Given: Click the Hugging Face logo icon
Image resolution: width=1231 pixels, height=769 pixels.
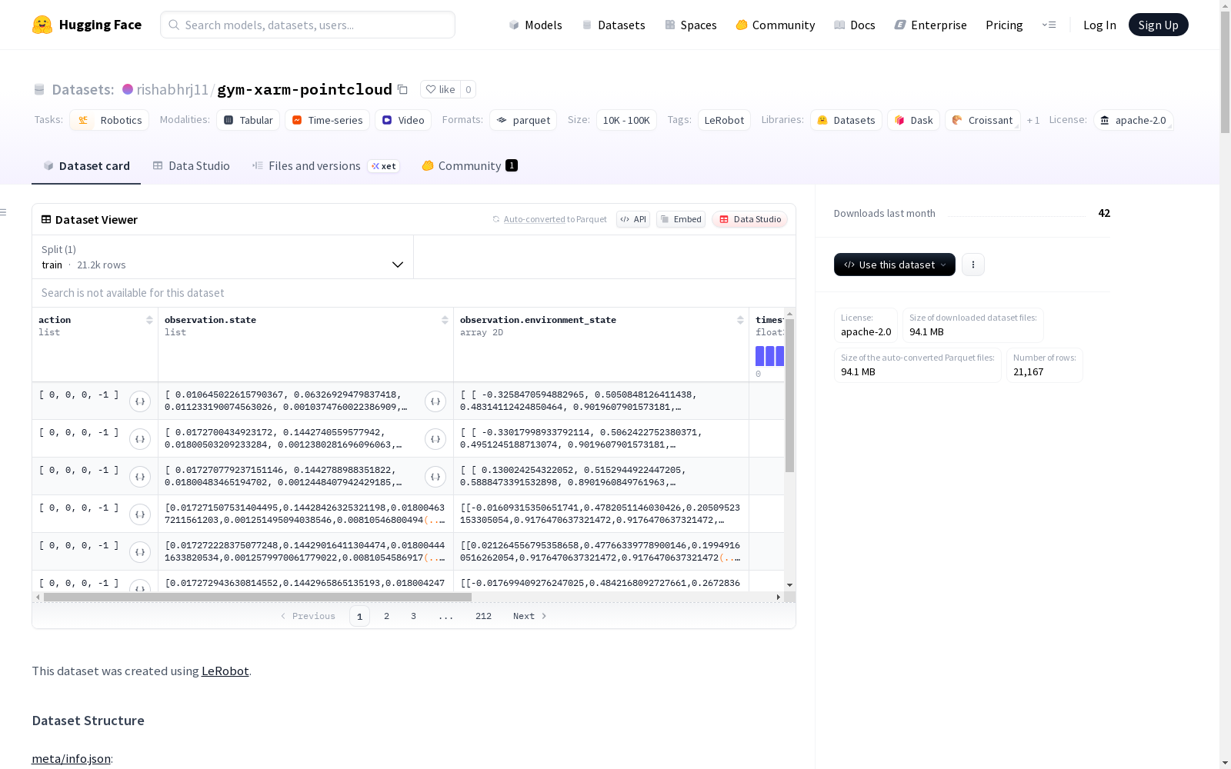Looking at the screenshot, I should click(42, 25).
